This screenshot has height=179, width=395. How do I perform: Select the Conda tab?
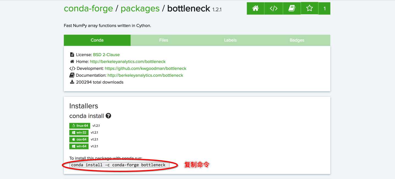click(x=97, y=40)
